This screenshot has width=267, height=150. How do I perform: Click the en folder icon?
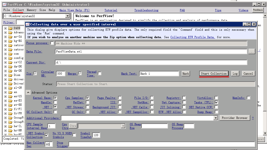point(10,92)
